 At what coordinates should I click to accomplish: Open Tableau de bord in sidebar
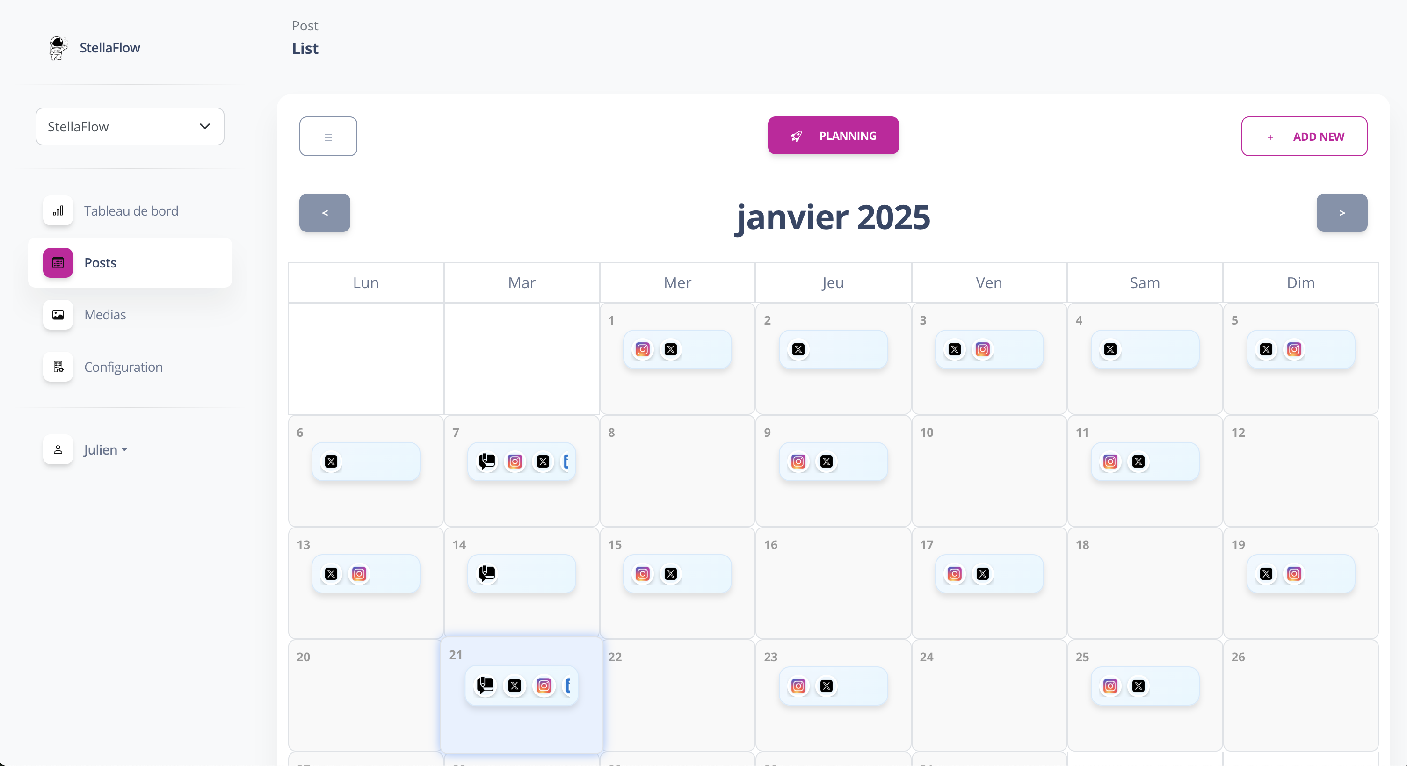(x=131, y=211)
